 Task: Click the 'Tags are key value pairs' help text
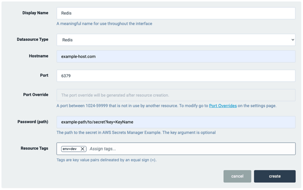click(x=107, y=160)
